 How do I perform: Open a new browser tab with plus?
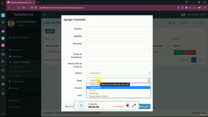coord(38,2)
